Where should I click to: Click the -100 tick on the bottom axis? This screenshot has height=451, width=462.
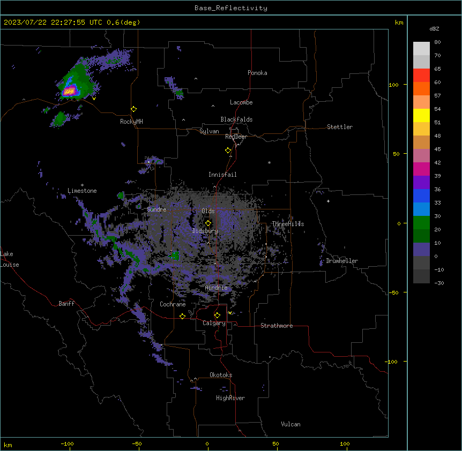click(x=67, y=444)
